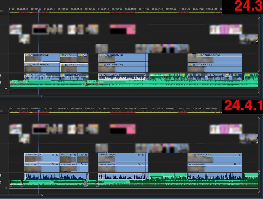
Task: Click playhead marker in the 24.3 time ruler
Action: pyautogui.click(x=39, y=11)
